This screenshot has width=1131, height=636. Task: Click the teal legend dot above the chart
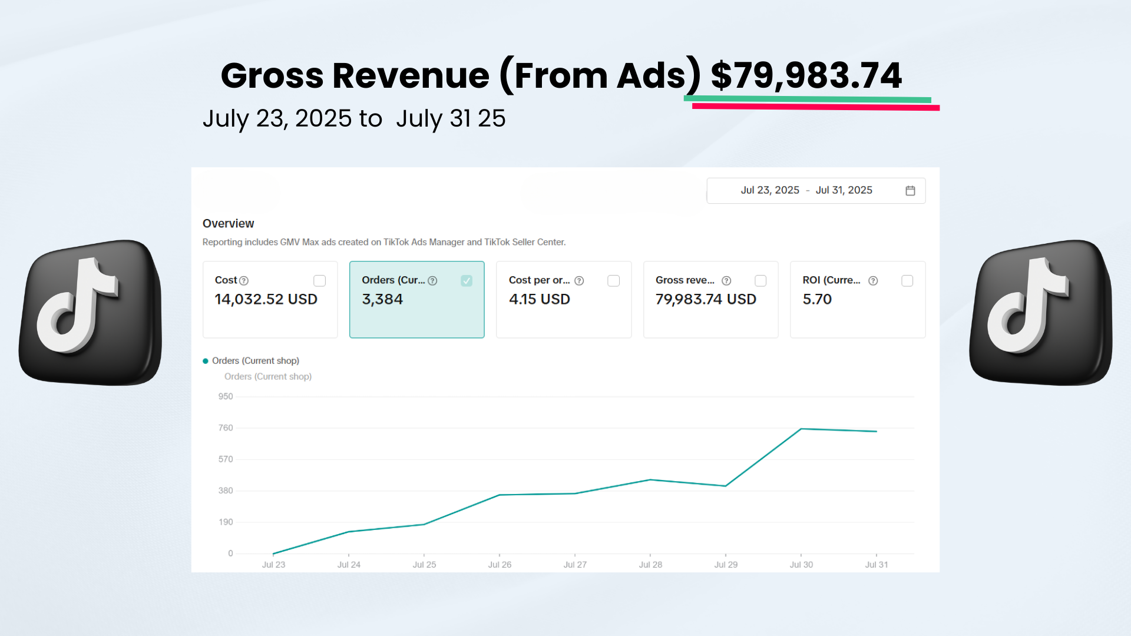point(204,360)
